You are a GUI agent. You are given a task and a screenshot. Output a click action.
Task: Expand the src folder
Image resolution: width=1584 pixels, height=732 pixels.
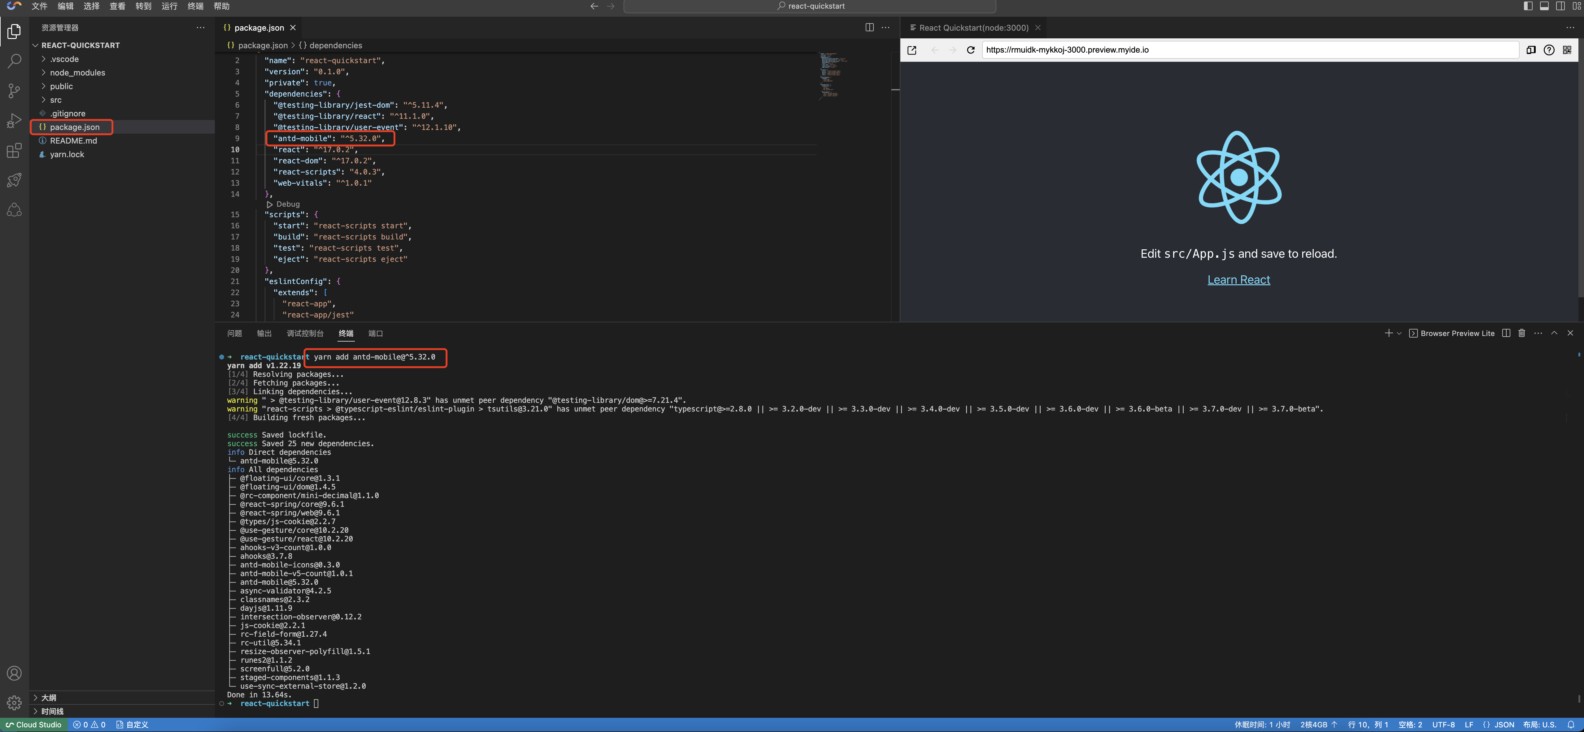[55, 100]
